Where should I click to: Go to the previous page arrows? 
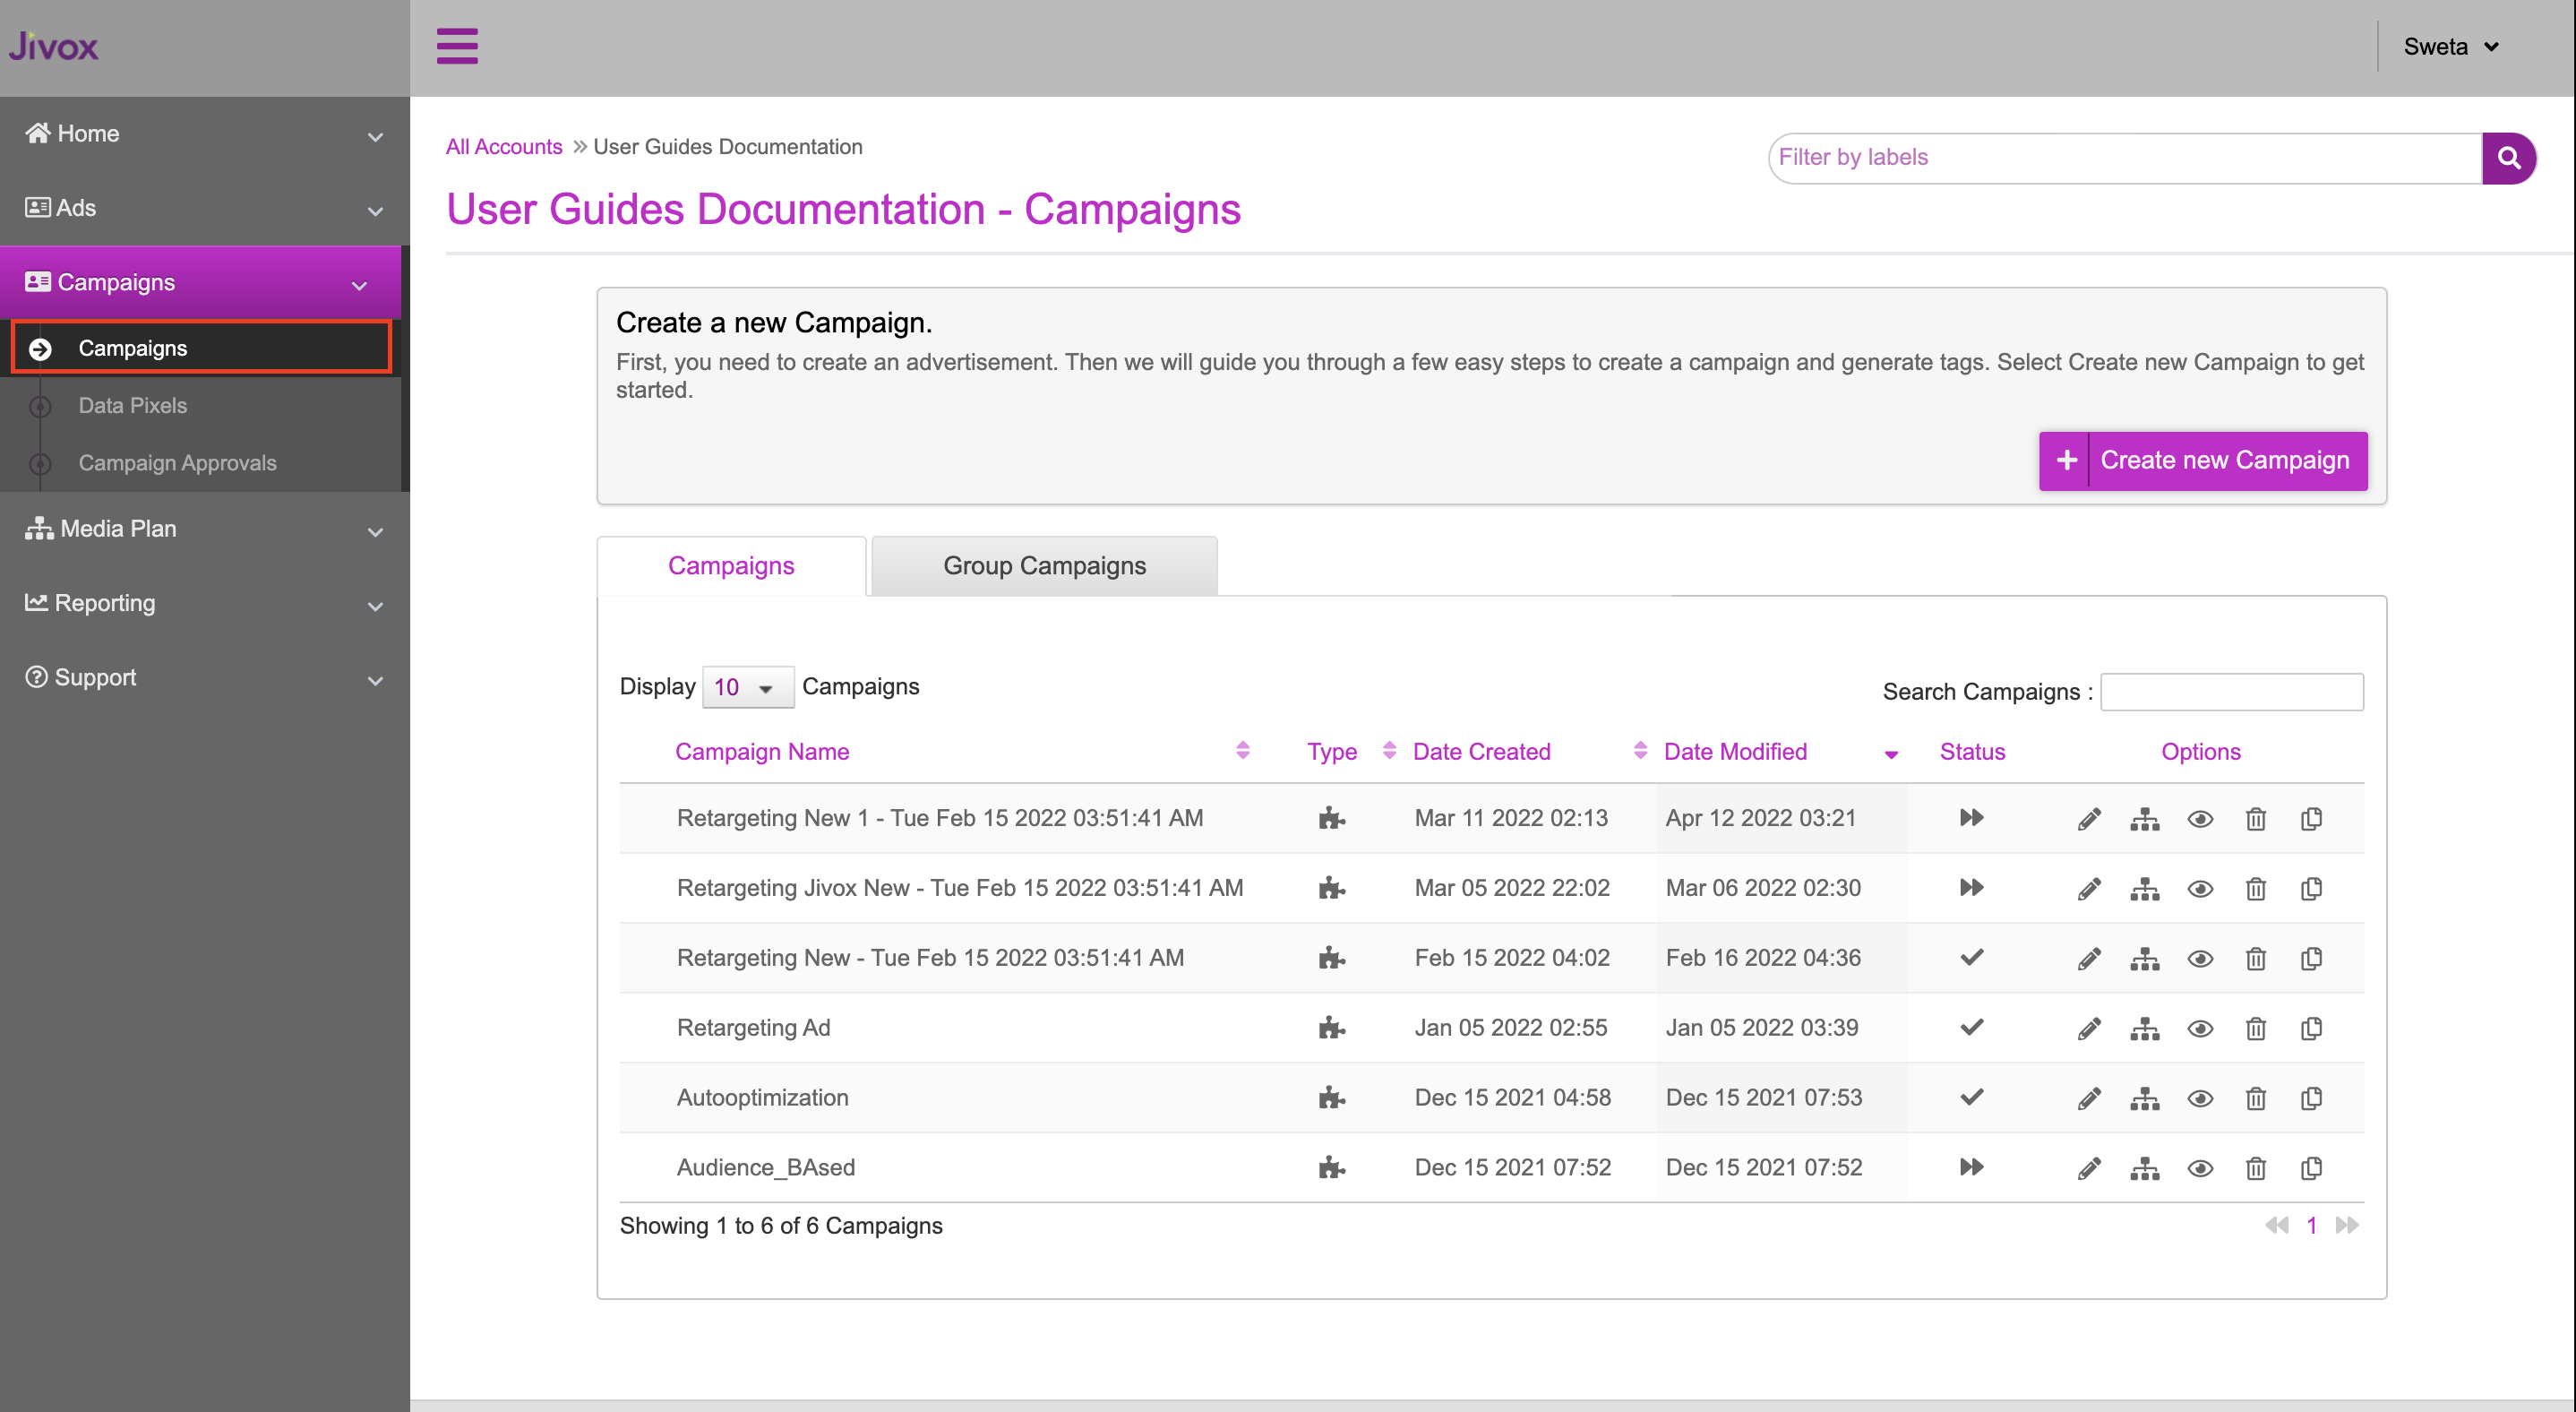(2276, 1226)
